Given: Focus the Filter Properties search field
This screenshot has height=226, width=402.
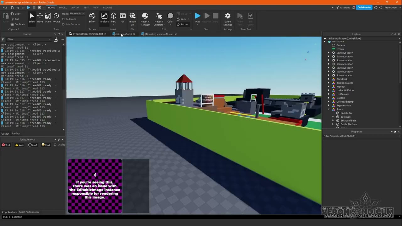Looking at the screenshot, I should click(361, 136).
